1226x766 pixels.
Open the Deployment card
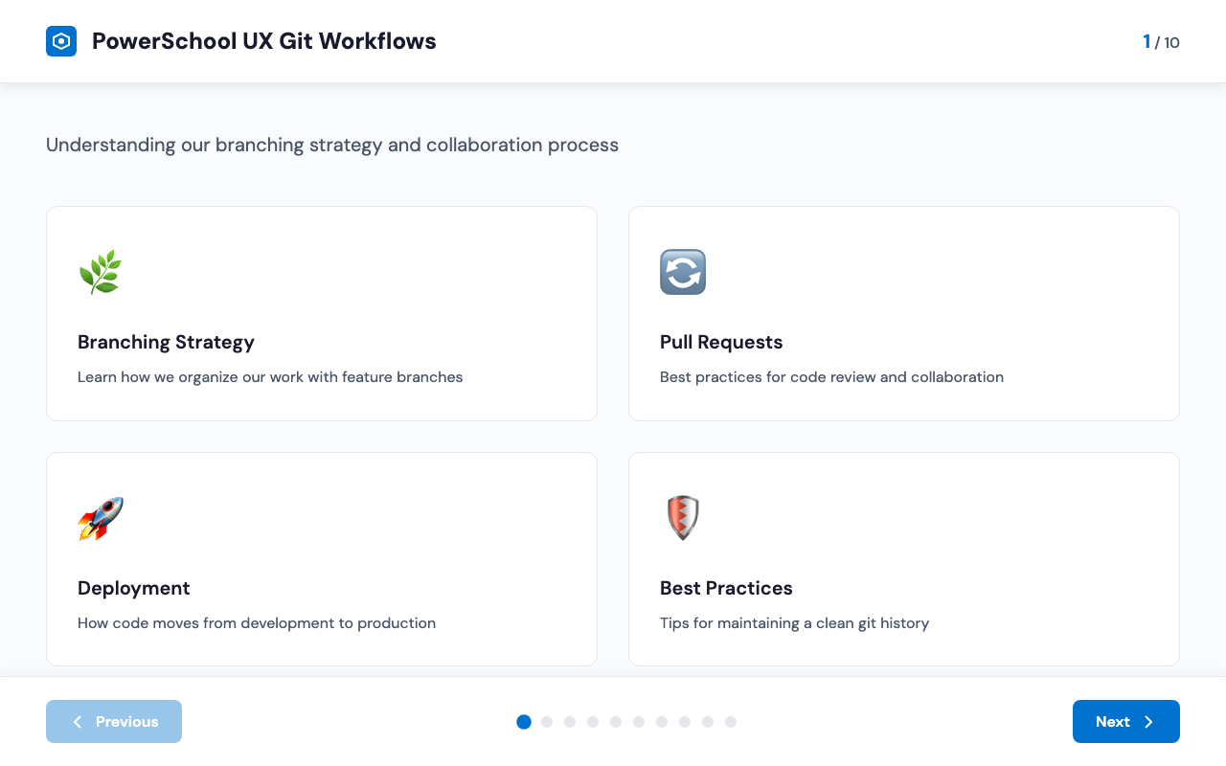point(322,558)
